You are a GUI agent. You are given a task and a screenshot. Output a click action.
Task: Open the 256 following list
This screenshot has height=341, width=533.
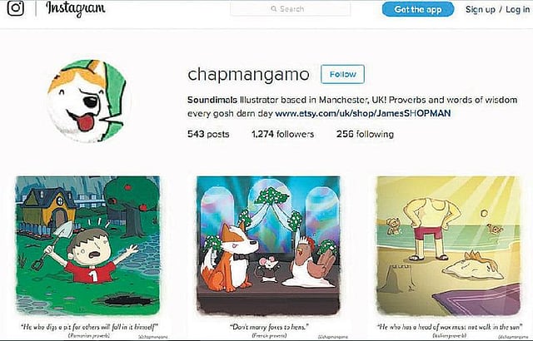click(x=365, y=134)
